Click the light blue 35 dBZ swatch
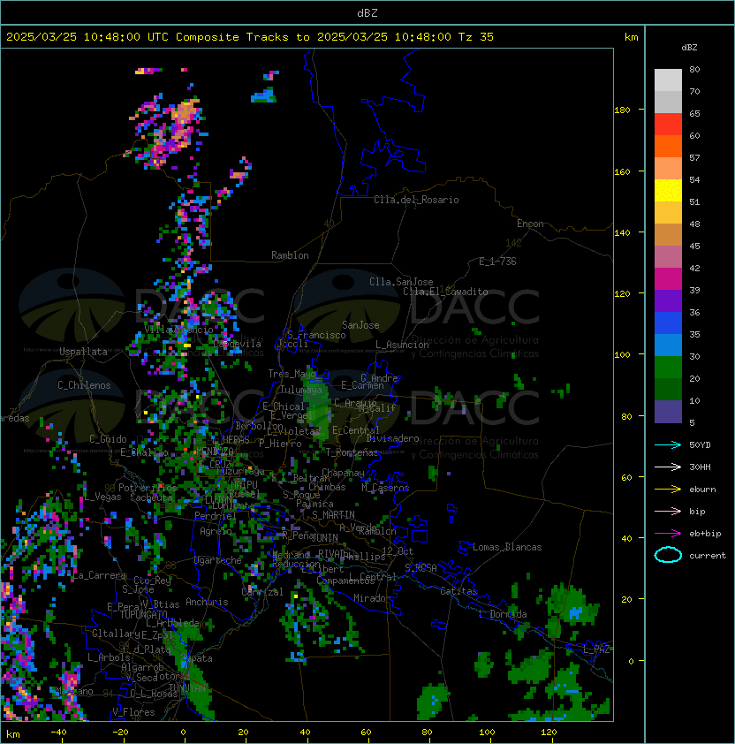 (668, 345)
